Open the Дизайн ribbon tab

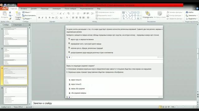(x=34, y=9)
